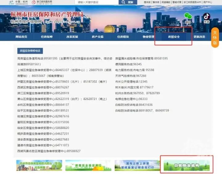The image size is (222, 174).
Task: Open the 改革发展 nav tab
Action: coord(72,37)
